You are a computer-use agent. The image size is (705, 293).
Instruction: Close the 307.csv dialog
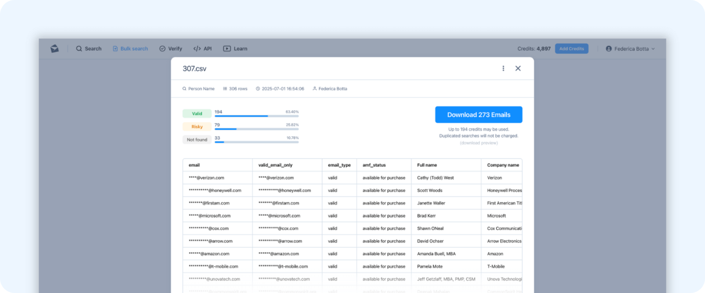(x=518, y=68)
